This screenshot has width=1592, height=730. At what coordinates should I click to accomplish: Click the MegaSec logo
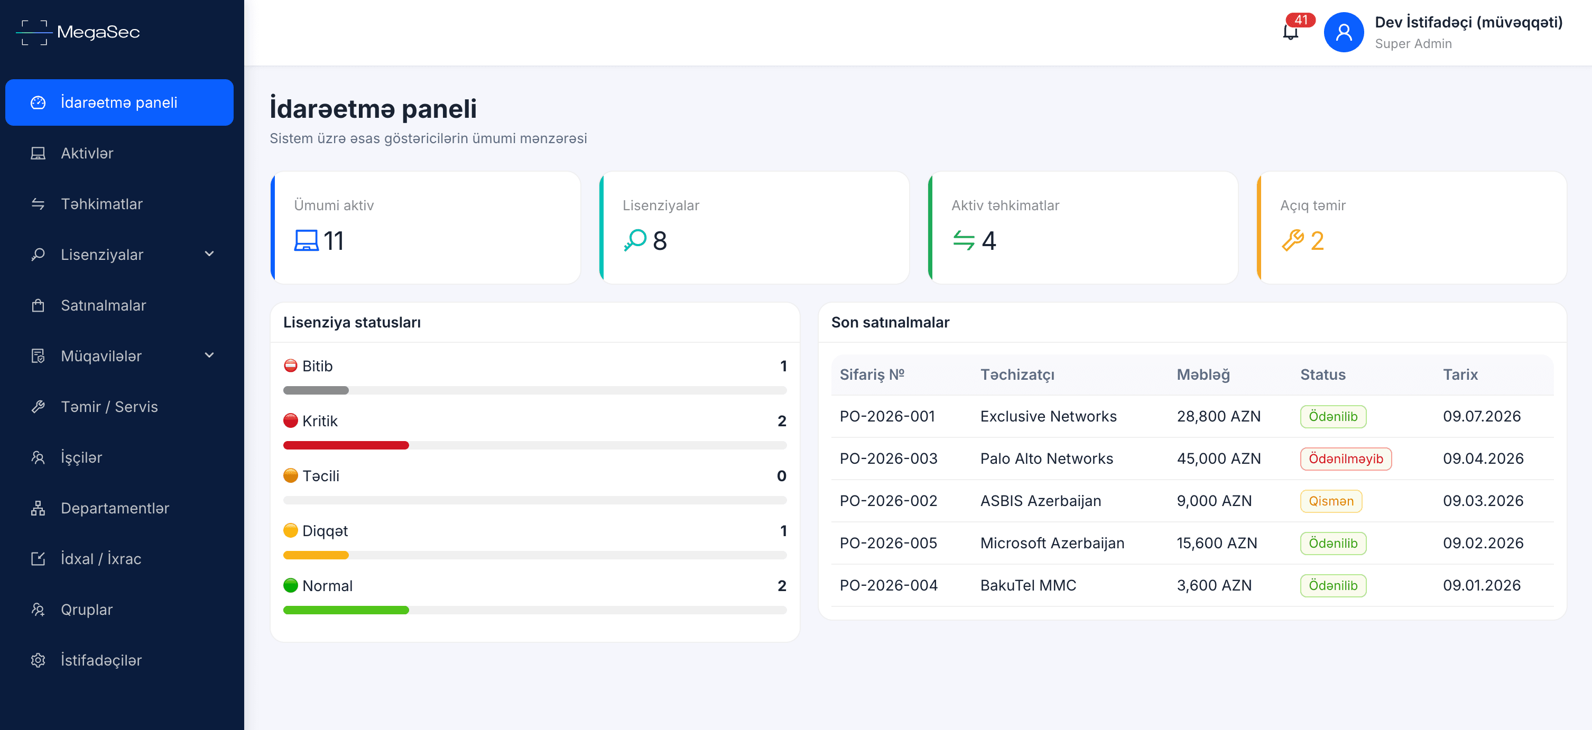point(78,32)
